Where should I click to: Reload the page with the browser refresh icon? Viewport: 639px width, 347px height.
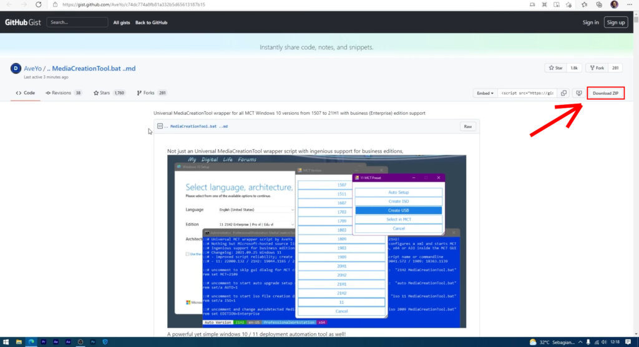click(x=38, y=4)
